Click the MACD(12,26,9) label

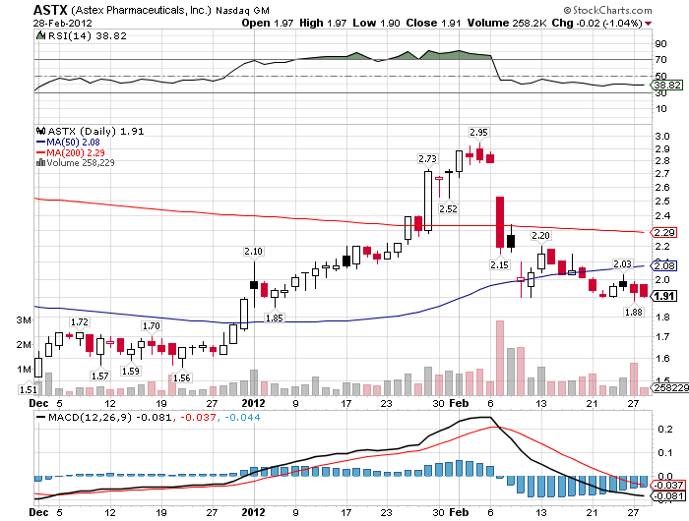pos(91,417)
